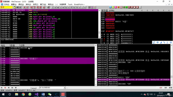This screenshot has width=173, height=97.
Task: Click the Trace Into toolbar icon
Action: 38,7
